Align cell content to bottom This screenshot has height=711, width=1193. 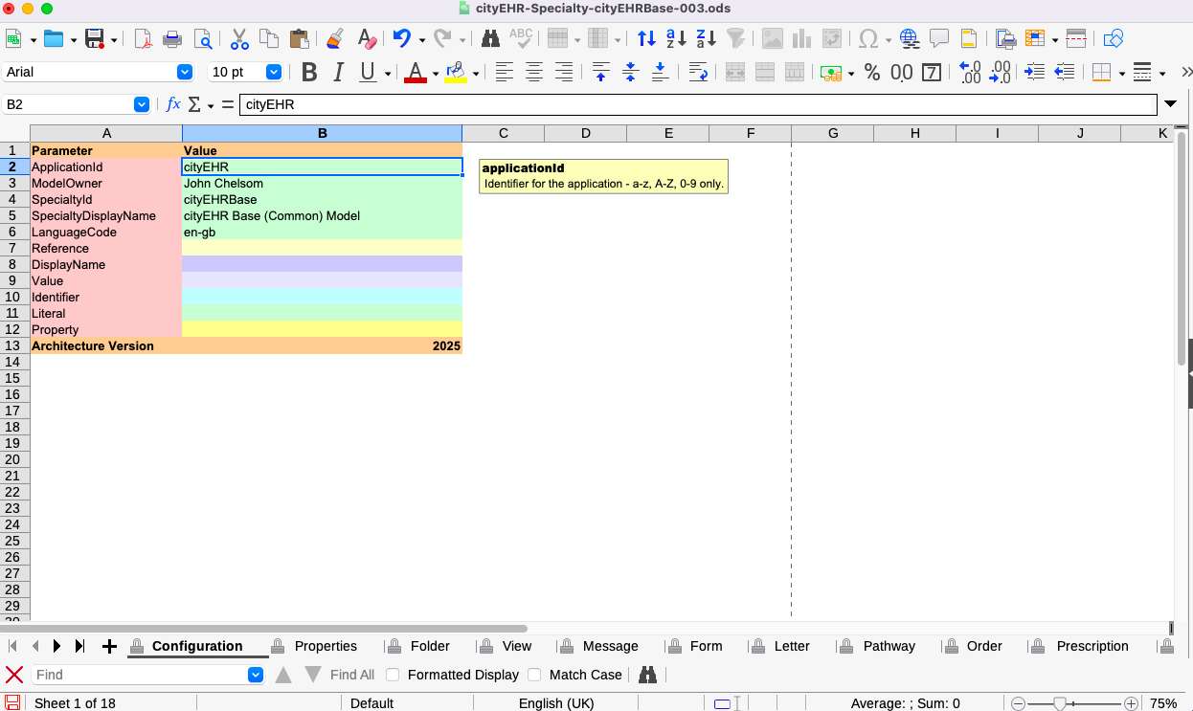(660, 72)
